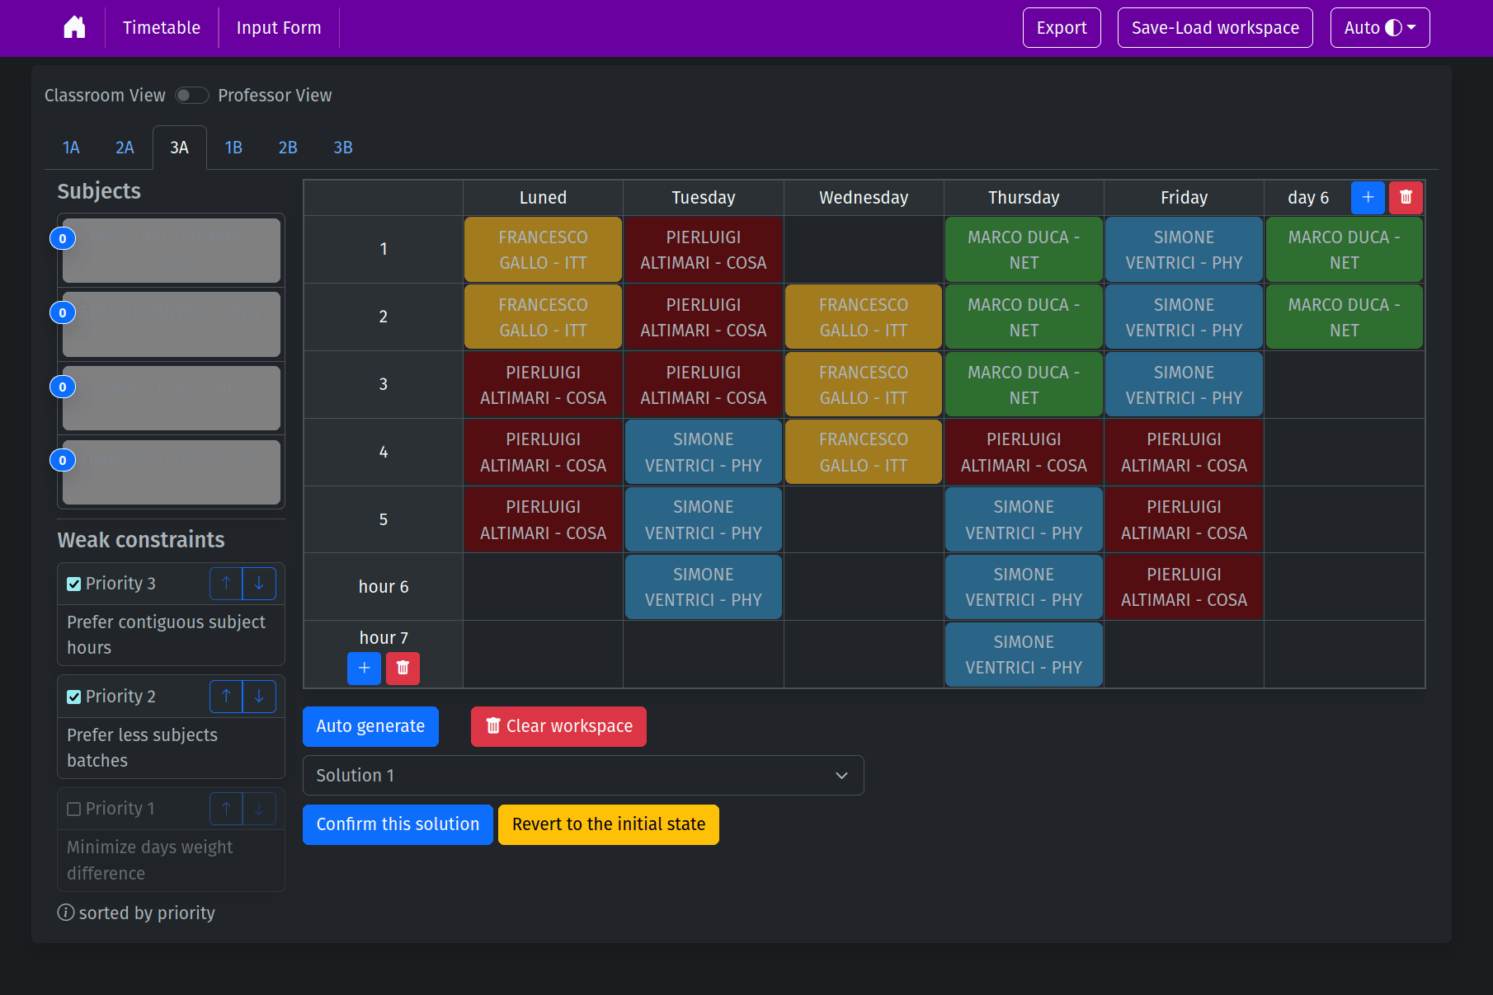Viewport: 1493px width, 995px height.
Task: Move Priority 3 constraint up
Action: click(226, 584)
